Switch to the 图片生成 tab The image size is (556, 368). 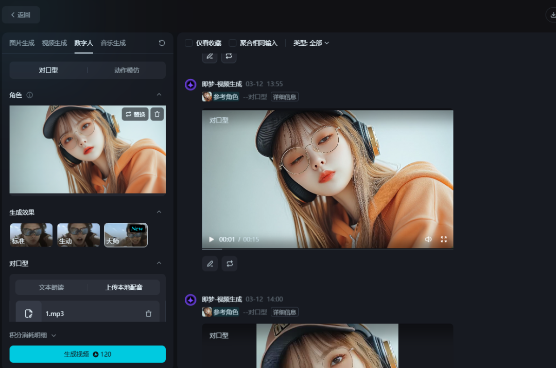pos(22,43)
